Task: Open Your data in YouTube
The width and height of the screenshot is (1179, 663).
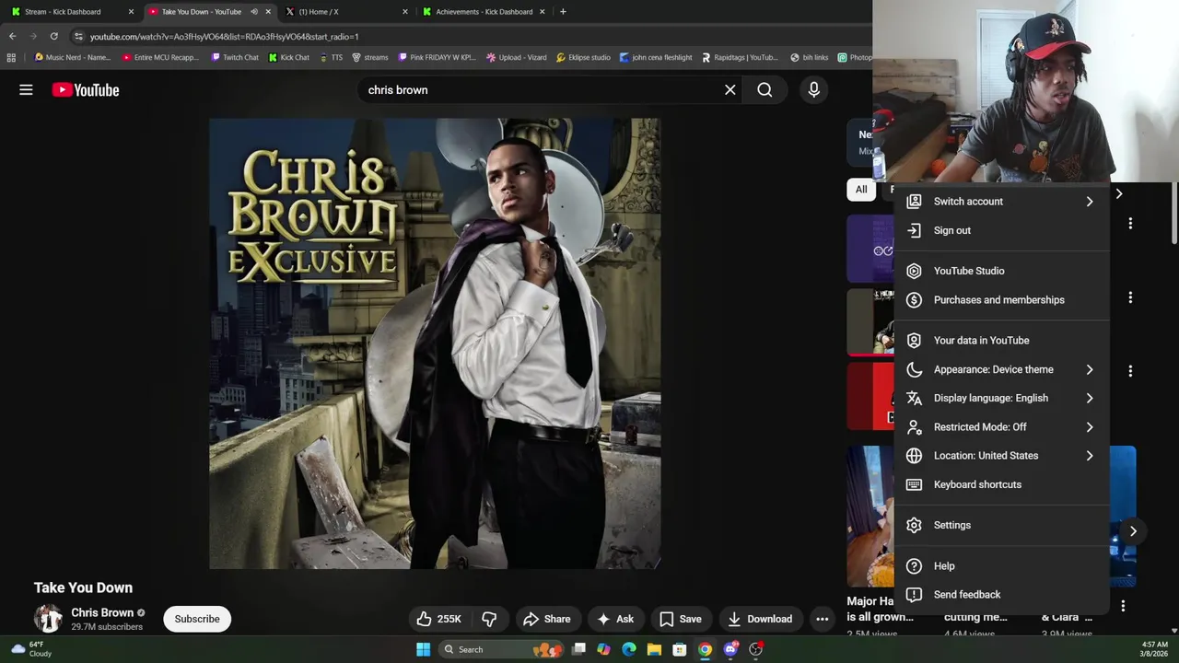Action: [x=1001, y=340]
